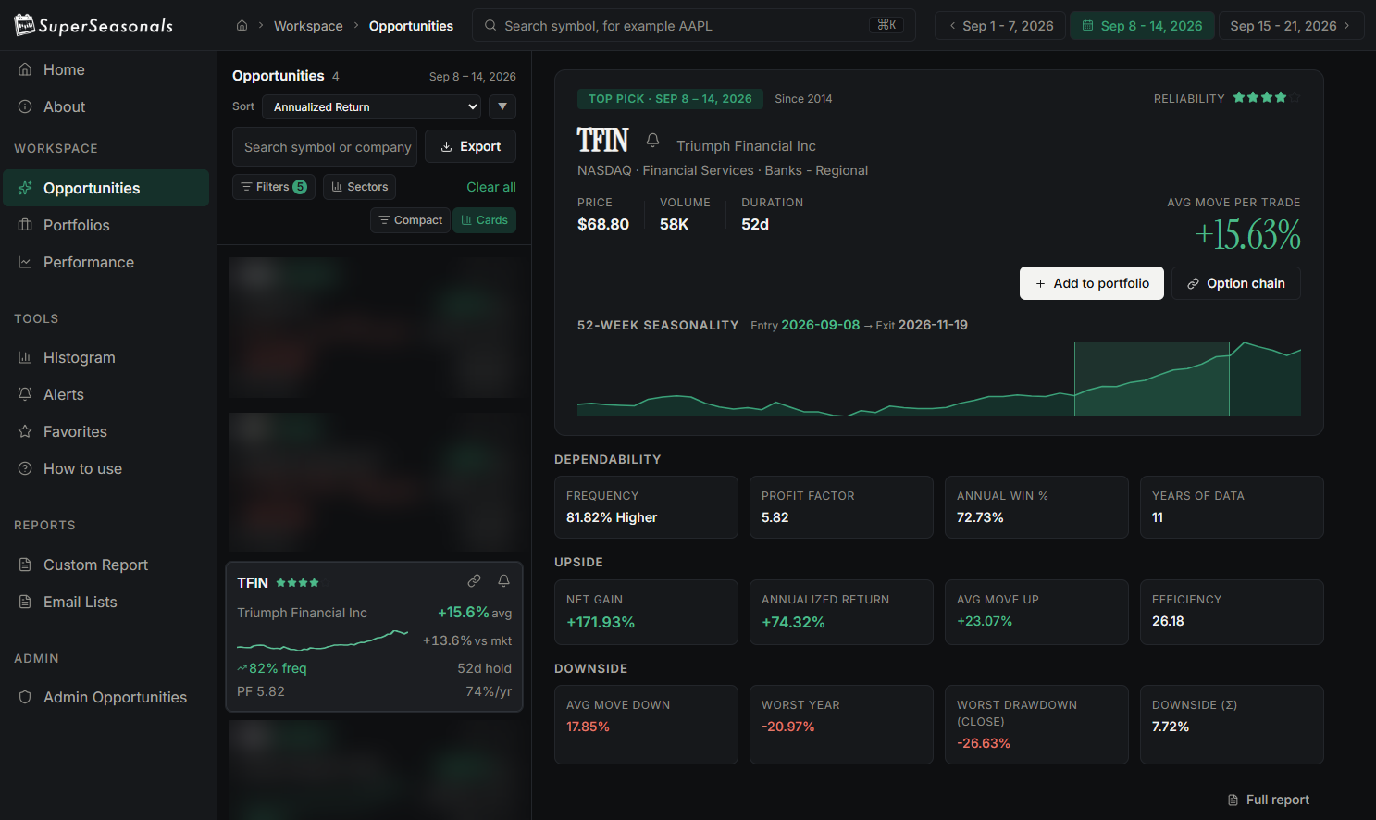
Task: Select week Sep 8 - 14, 2026
Action: [1143, 26]
